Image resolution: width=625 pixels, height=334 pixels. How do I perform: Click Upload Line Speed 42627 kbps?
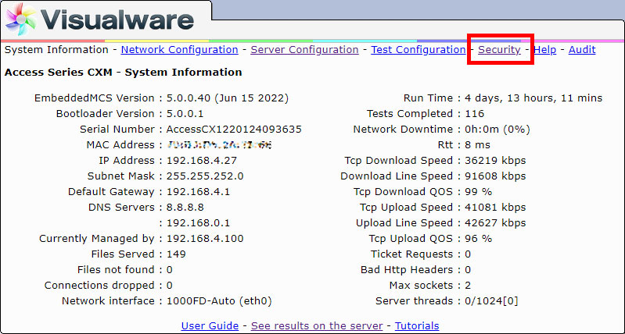(x=495, y=223)
